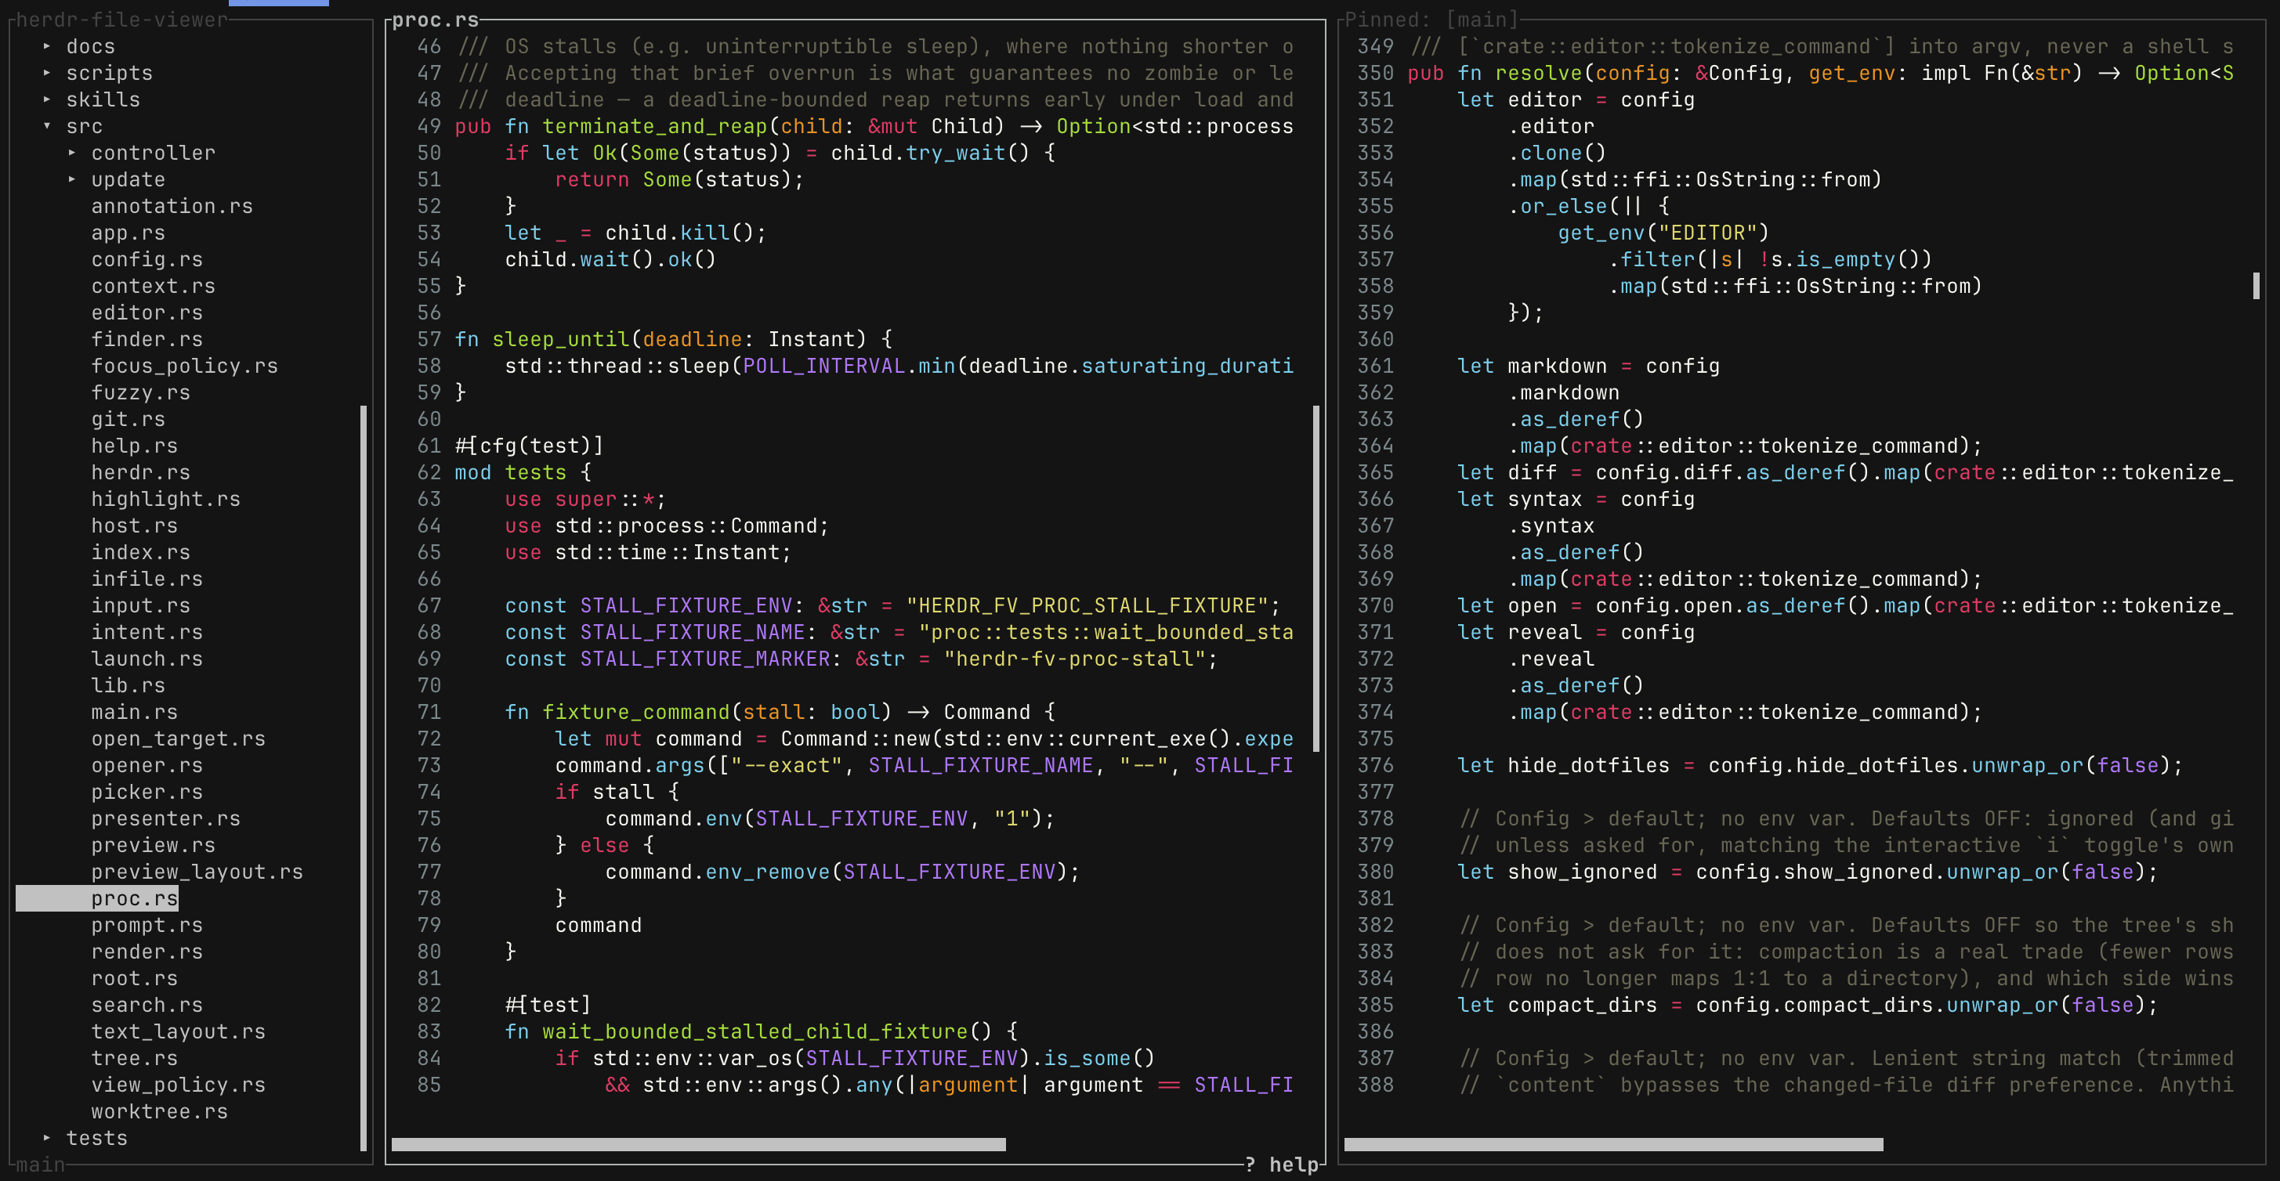Open tree.rs in the tree
2280x1181 pixels.
click(x=135, y=1058)
